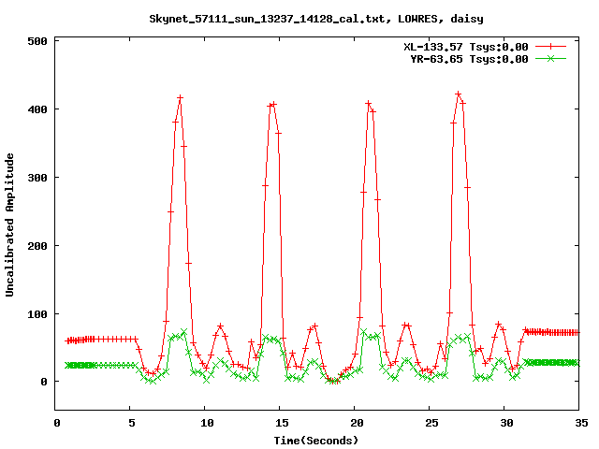
Task: Click the 10 tick label on x-axis
Action: [x=207, y=423]
